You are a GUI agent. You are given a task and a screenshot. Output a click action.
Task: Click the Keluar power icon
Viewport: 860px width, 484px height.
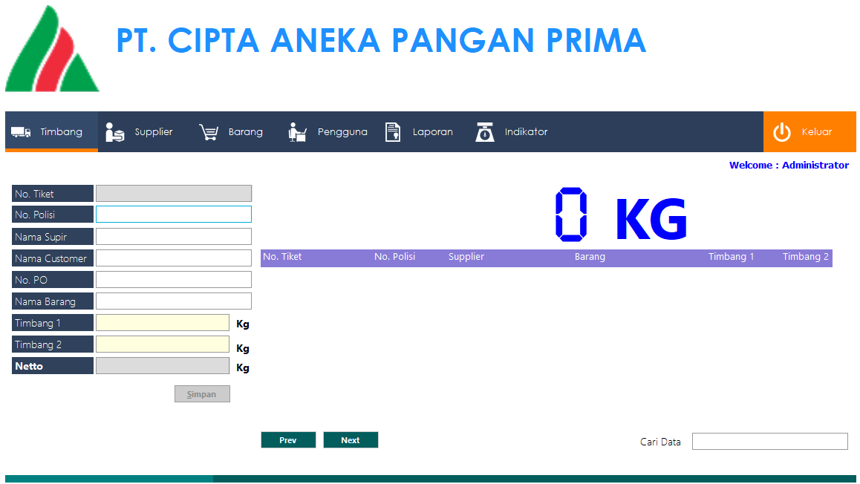point(781,132)
